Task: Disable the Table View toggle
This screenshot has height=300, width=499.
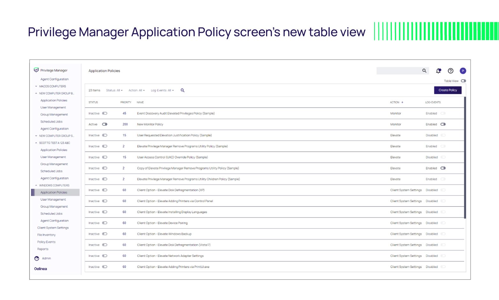Action: tap(463, 81)
